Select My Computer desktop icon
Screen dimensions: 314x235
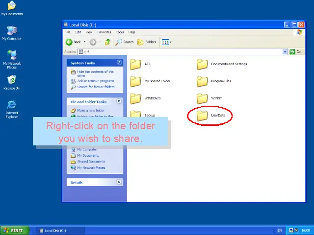pyautogui.click(x=12, y=33)
